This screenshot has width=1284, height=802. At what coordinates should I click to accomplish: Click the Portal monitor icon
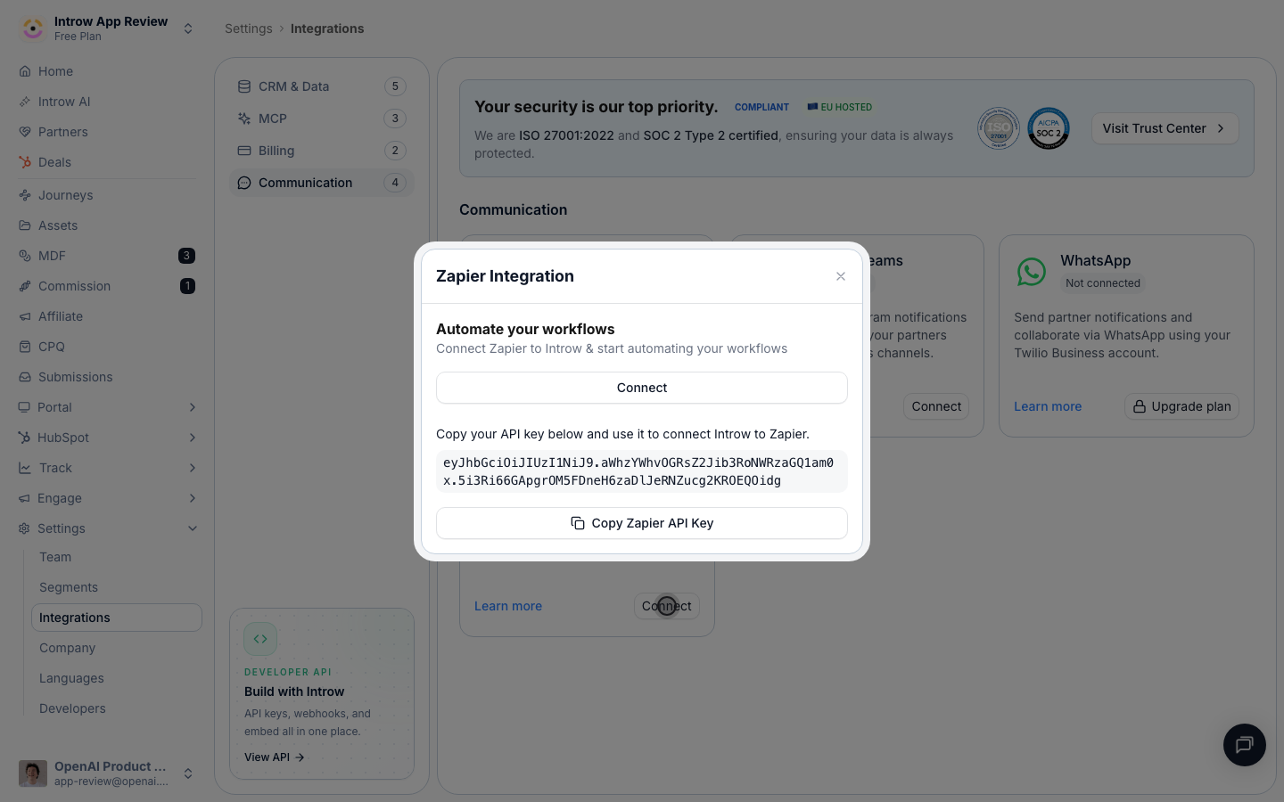point(24,407)
